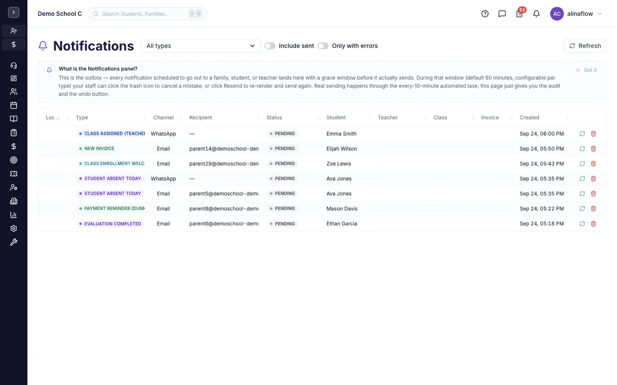The height and width of the screenshot is (385, 617).
Task: Open the ticket icon in sidebar
Action: coord(14,174)
